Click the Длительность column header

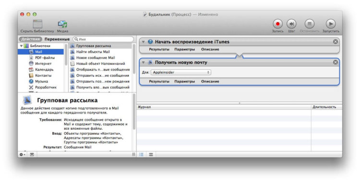tap(327, 107)
